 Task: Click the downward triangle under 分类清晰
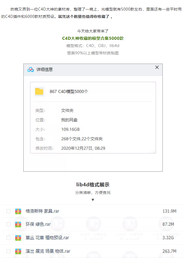tap(93, 200)
